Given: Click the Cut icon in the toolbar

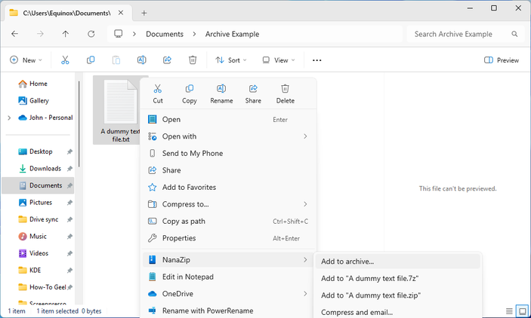Looking at the screenshot, I should coord(65,60).
